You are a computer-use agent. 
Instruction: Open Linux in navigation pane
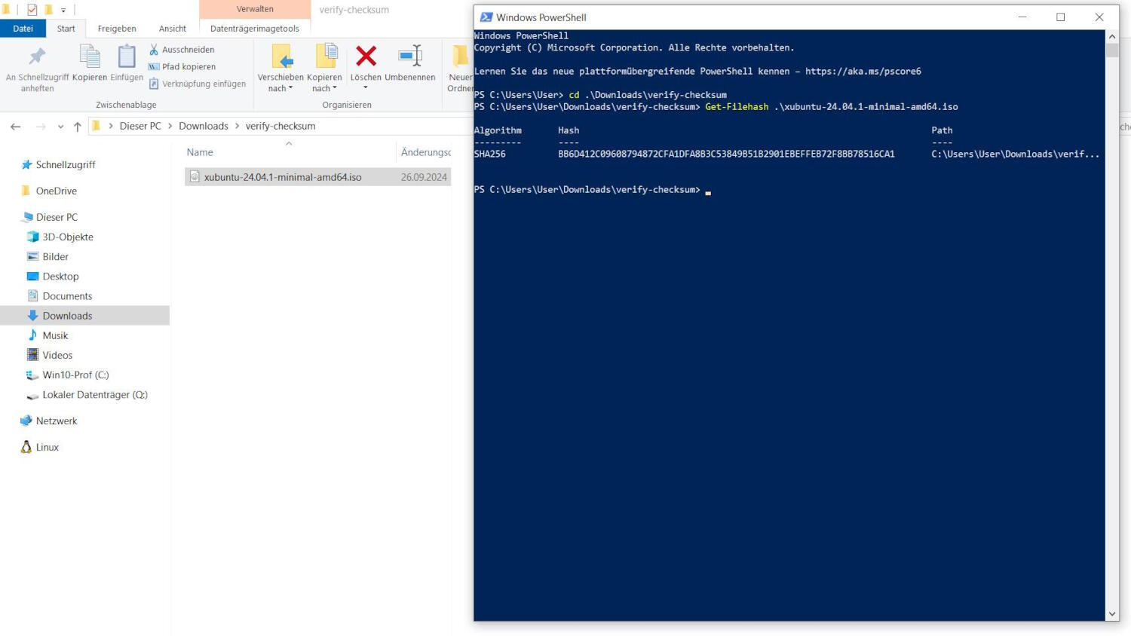click(47, 447)
